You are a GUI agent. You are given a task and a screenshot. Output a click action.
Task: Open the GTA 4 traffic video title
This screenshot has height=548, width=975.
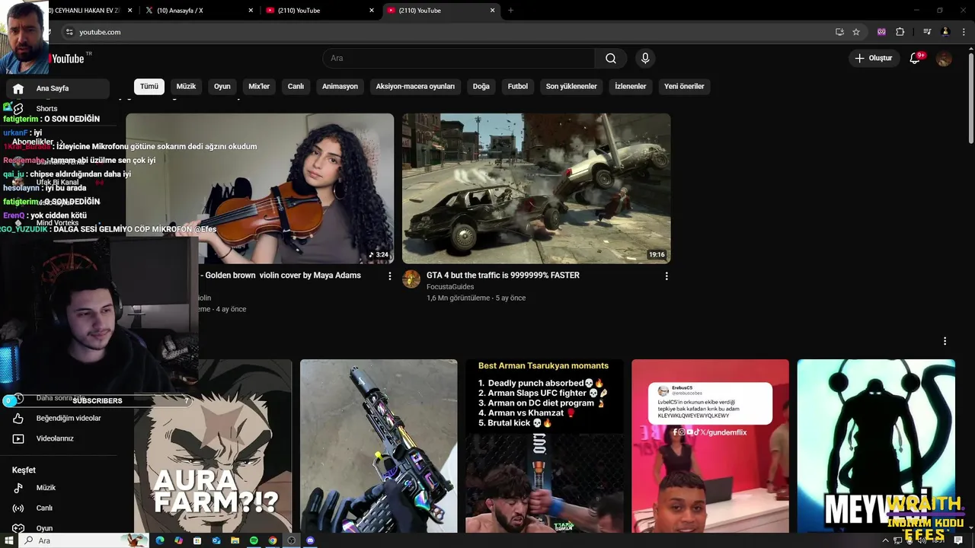coord(503,276)
